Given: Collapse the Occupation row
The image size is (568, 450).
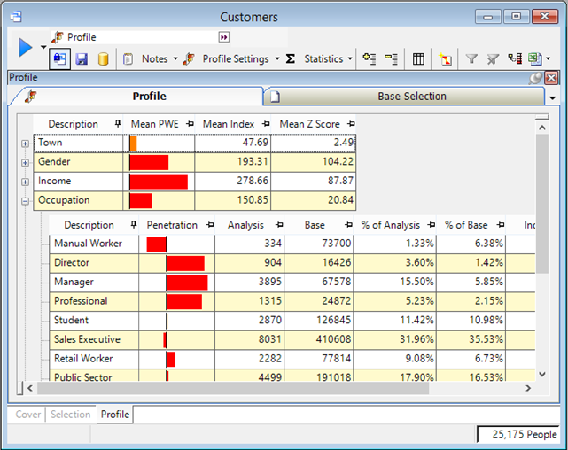Looking at the screenshot, I should [25, 201].
